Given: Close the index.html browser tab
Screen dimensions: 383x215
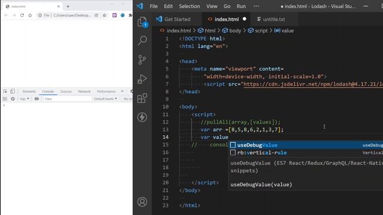Looking at the screenshot, I should (59, 7).
